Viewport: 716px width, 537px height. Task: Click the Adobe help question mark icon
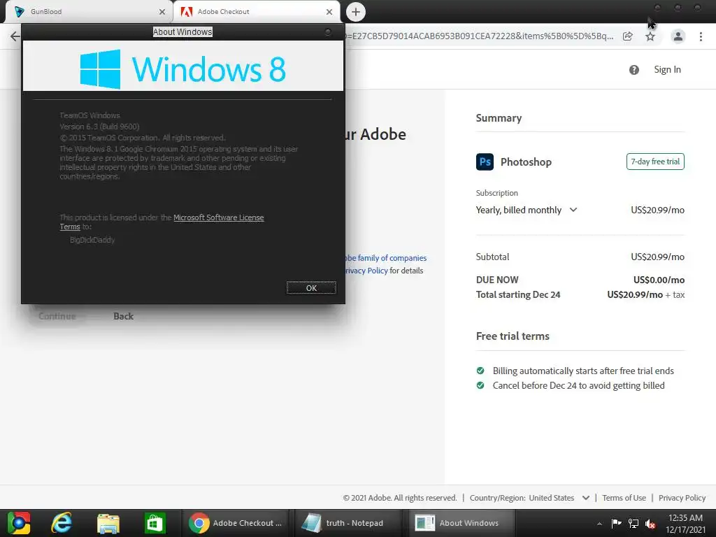[633, 70]
